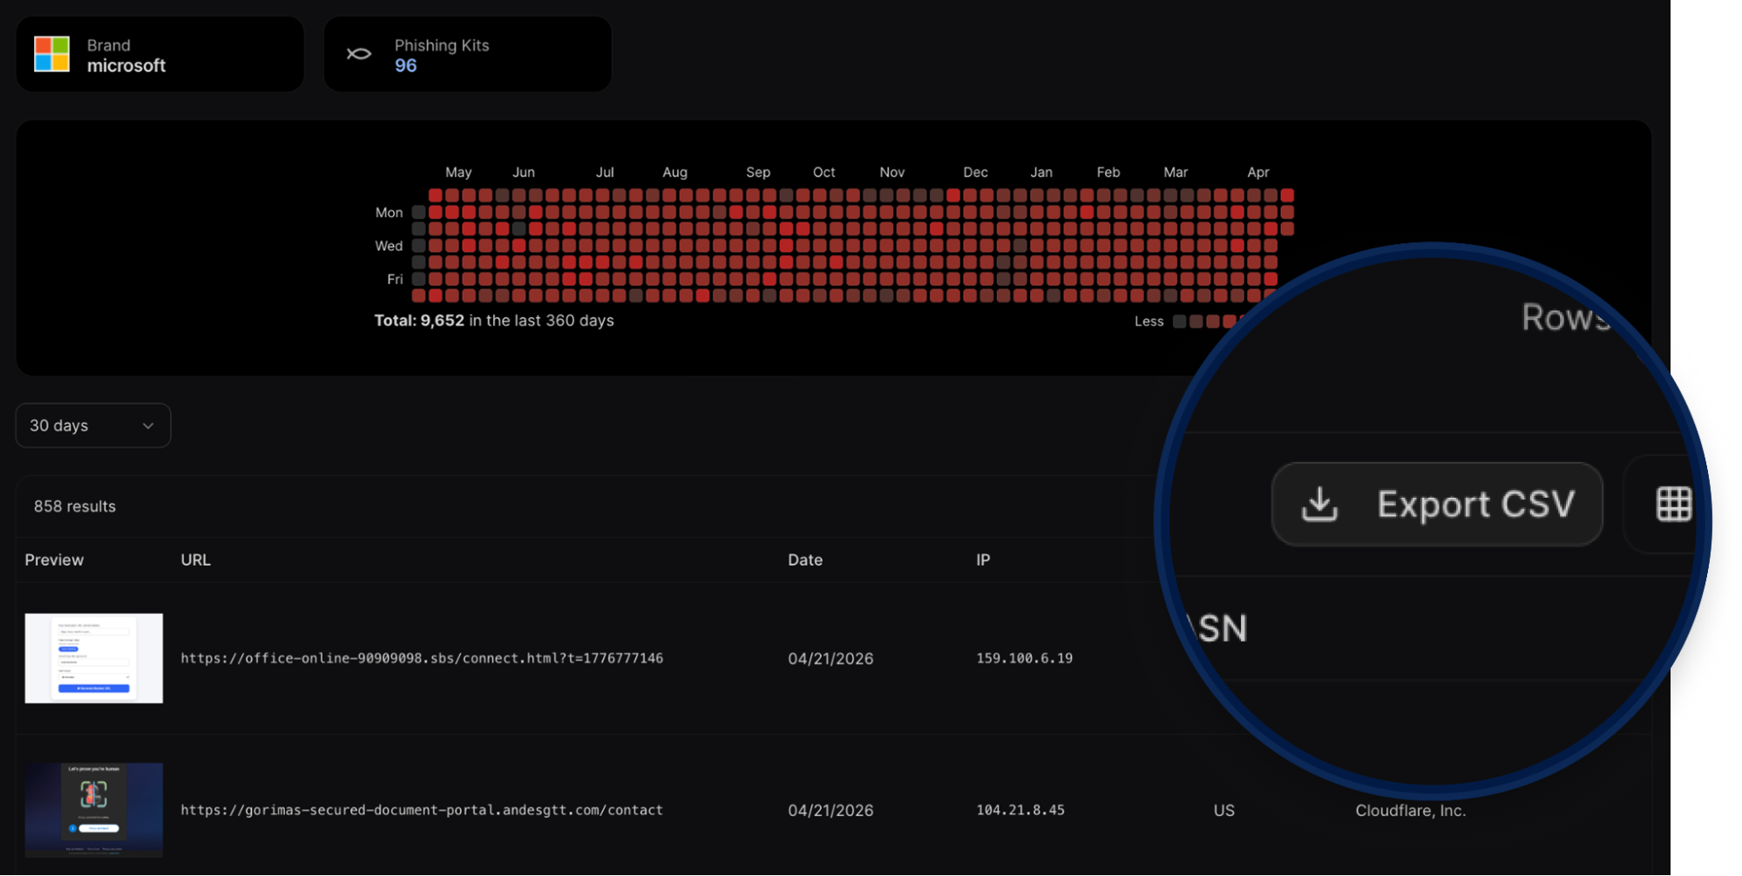Click the Mon row label on heatmap
This screenshot has width=1742, height=876.
[x=389, y=213]
